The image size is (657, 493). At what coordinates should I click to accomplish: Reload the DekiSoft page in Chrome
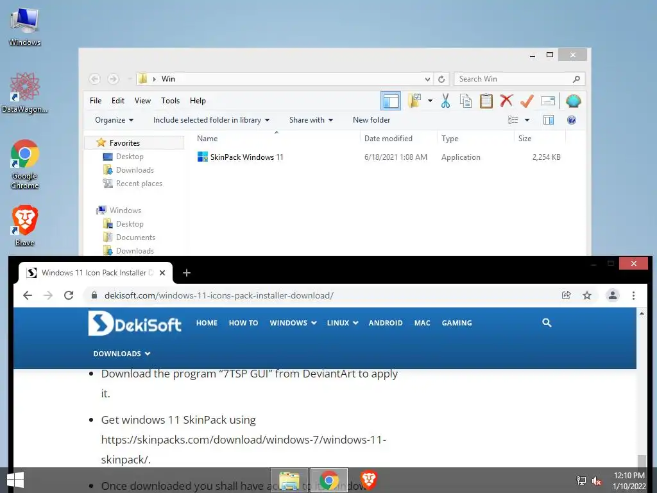click(69, 295)
